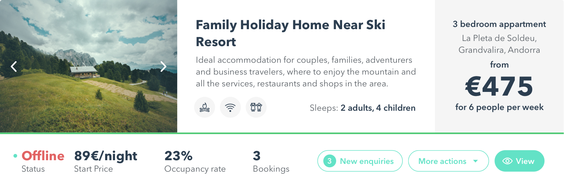564x189 pixels.
Task: Click the Sleeps 2 adults, 4 children text
Action: [362, 108]
